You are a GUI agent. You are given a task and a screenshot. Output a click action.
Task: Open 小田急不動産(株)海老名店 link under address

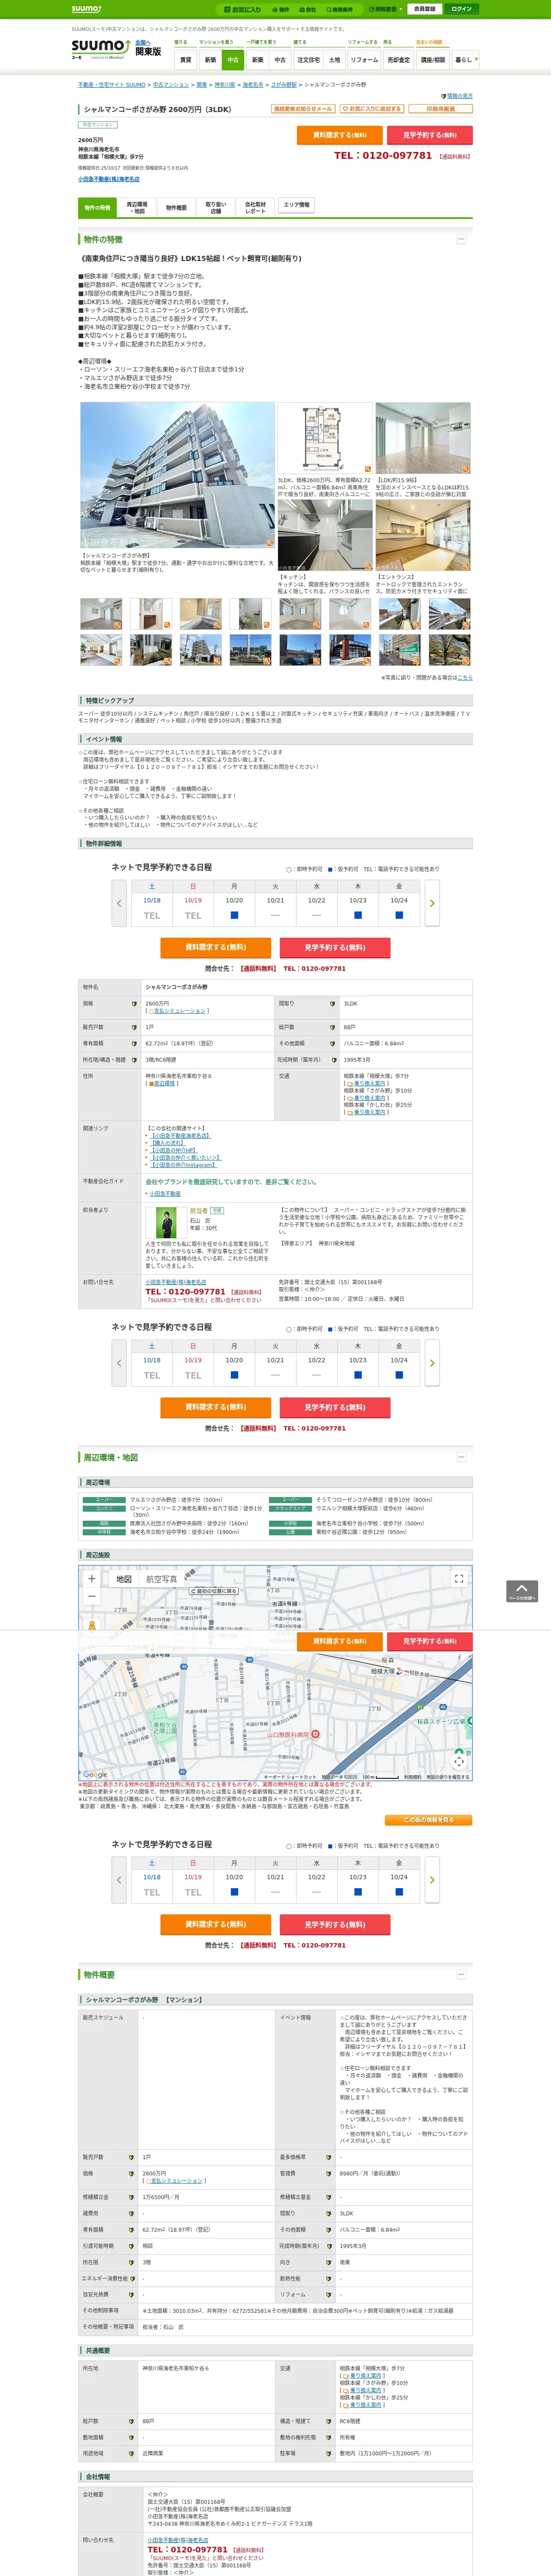click(109, 179)
